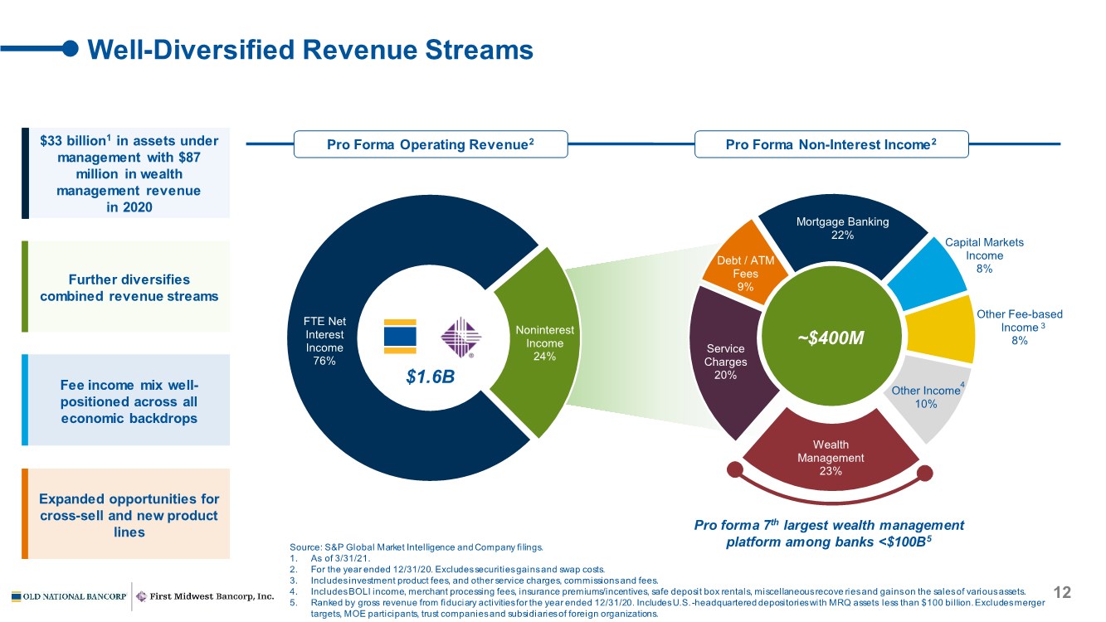Screen dimensions: 1106x622
Task: Click footnote 2 about year ended 12/31/20
Action: [x=447, y=570]
